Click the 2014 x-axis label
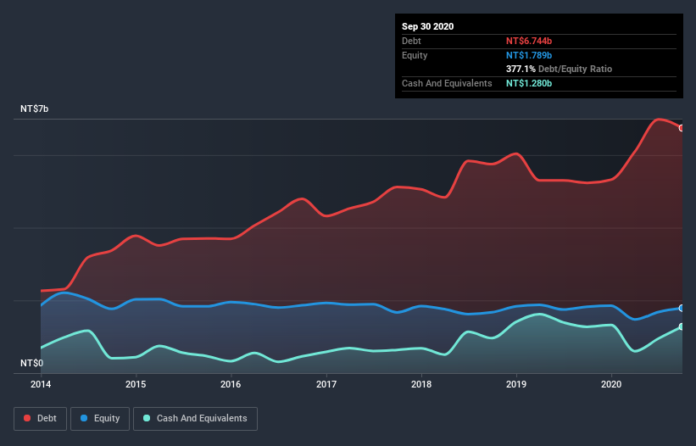696x446 pixels. [x=41, y=384]
